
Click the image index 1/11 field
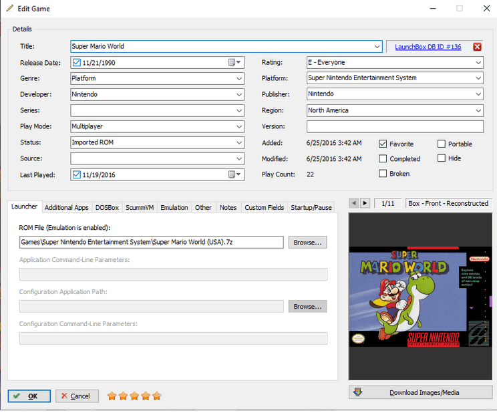[x=388, y=203]
